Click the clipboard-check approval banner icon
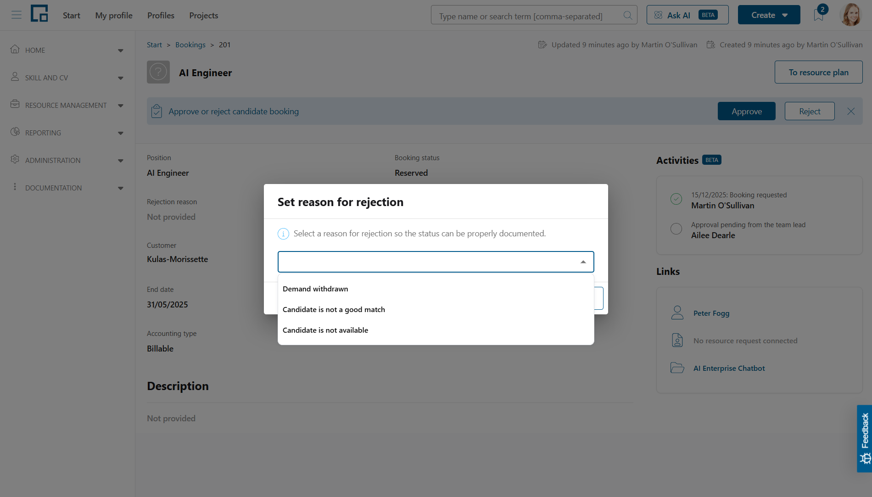The height and width of the screenshot is (497, 872). click(157, 111)
